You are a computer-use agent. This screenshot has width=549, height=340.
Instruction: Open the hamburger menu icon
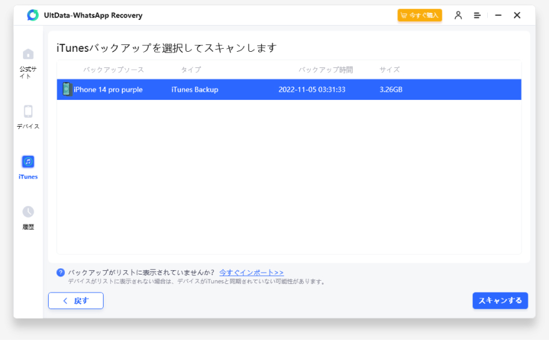click(477, 16)
